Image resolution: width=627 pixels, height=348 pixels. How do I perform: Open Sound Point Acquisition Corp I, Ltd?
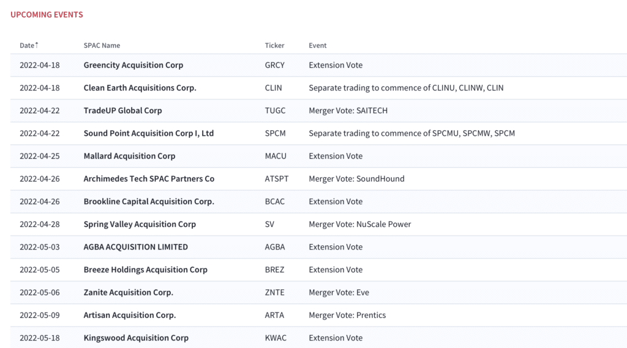149,133
